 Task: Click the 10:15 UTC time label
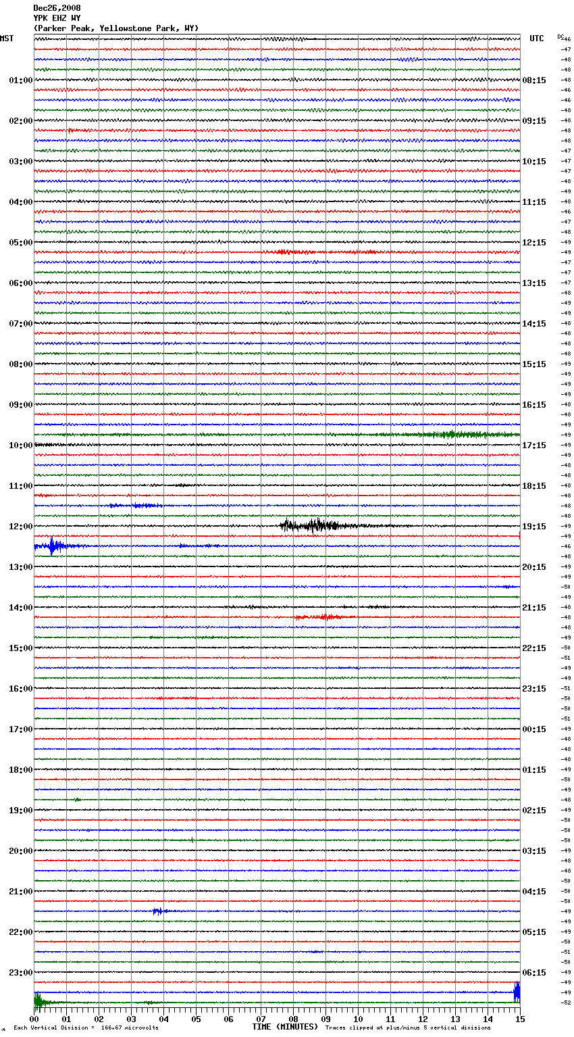tap(534, 162)
